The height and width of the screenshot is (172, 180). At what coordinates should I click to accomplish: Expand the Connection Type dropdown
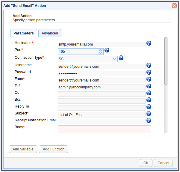click(115, 59)
